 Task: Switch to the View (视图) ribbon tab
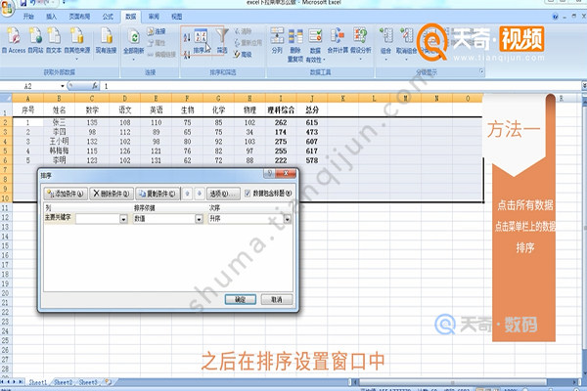[x=177, y=17]
